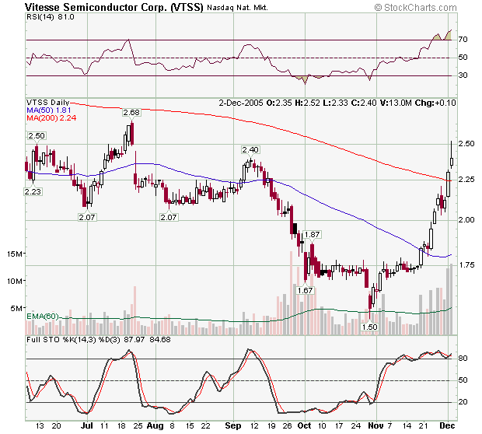Click the change value 'Chg:+0.10'

tap(435, 103)
